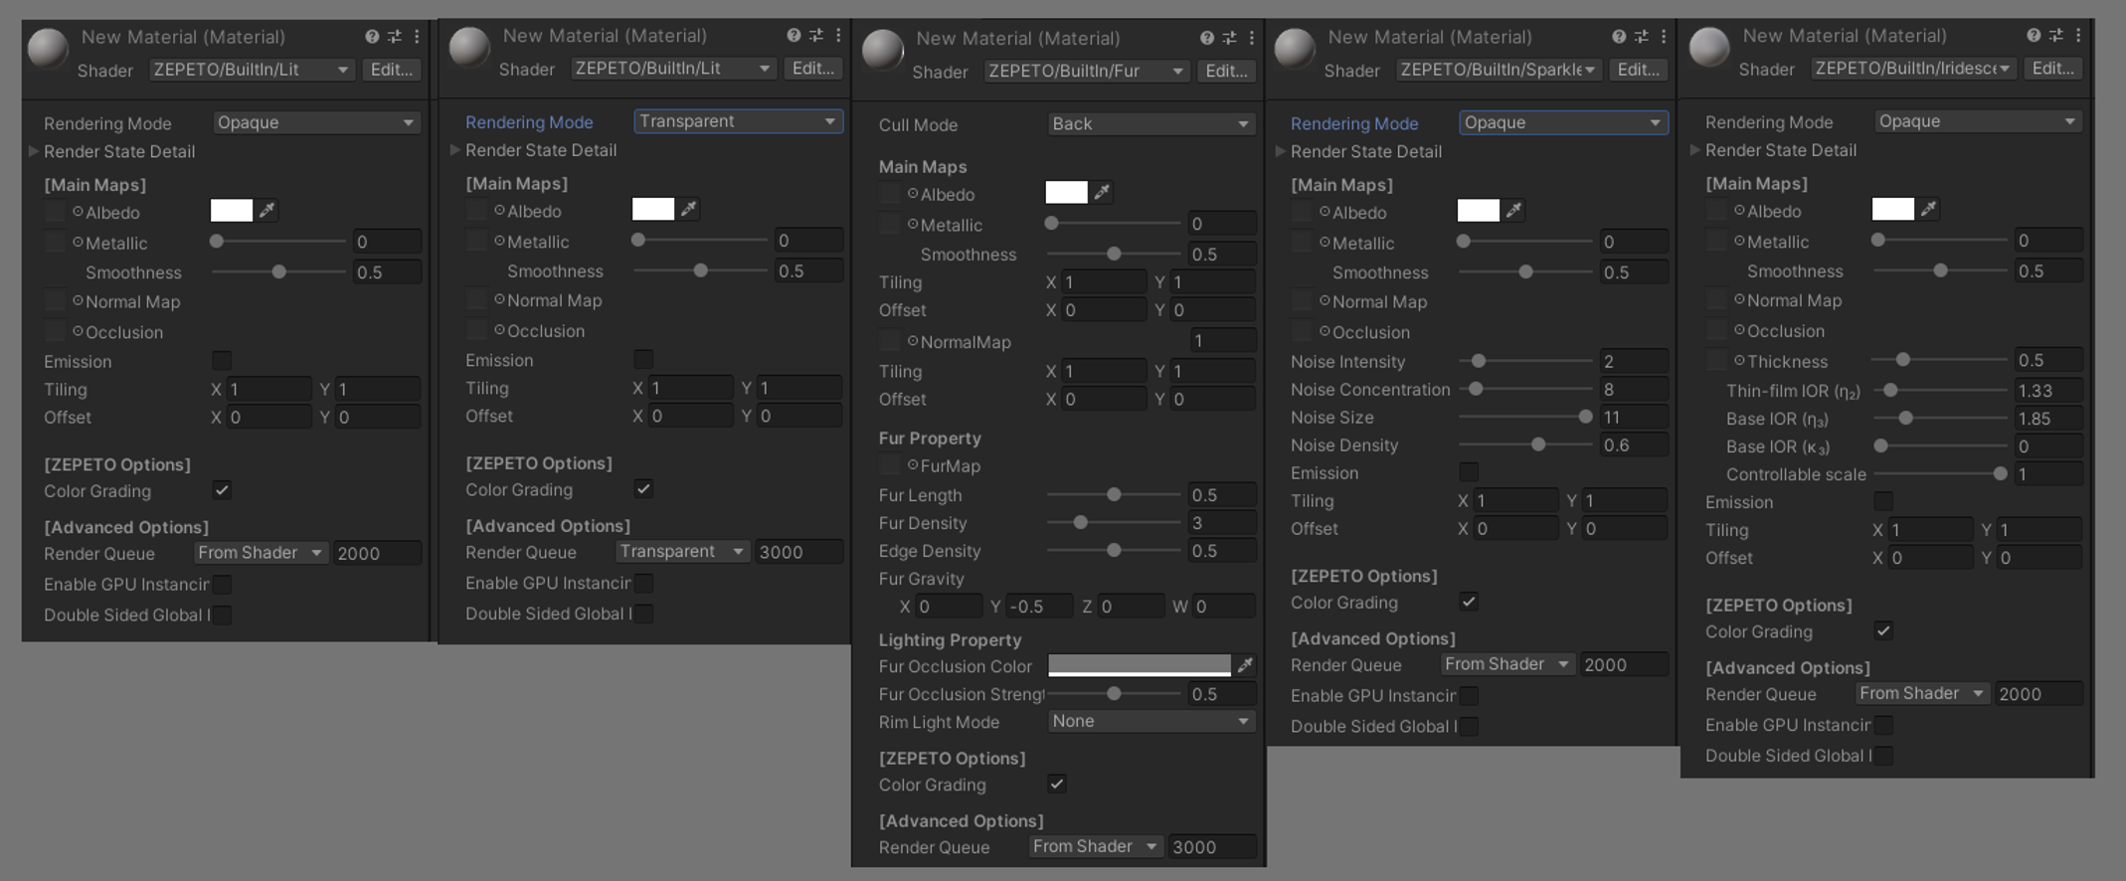Open presets icon in the Fur material header
The image size is (2126, 881).
1230,38
